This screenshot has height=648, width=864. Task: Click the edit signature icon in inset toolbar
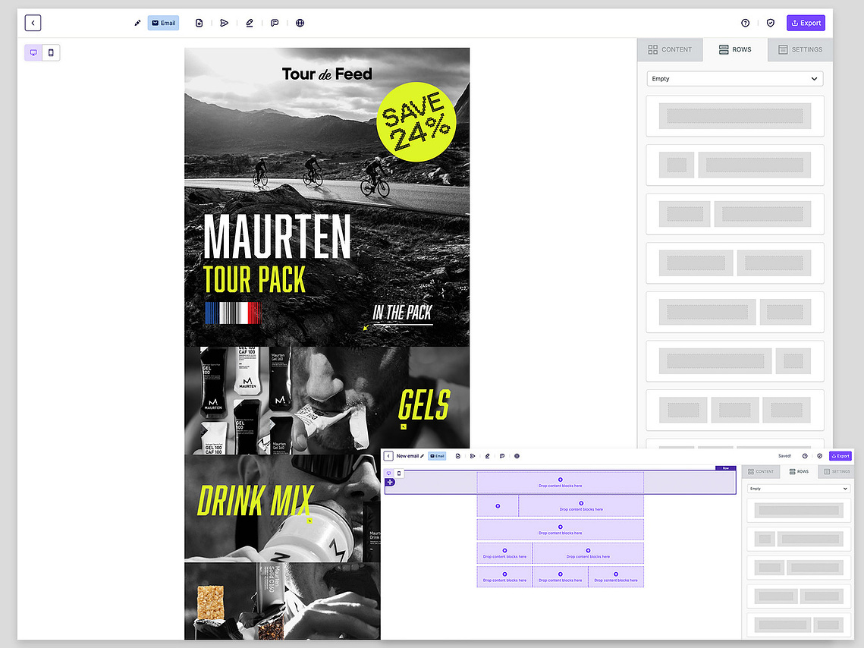point(487,456)
